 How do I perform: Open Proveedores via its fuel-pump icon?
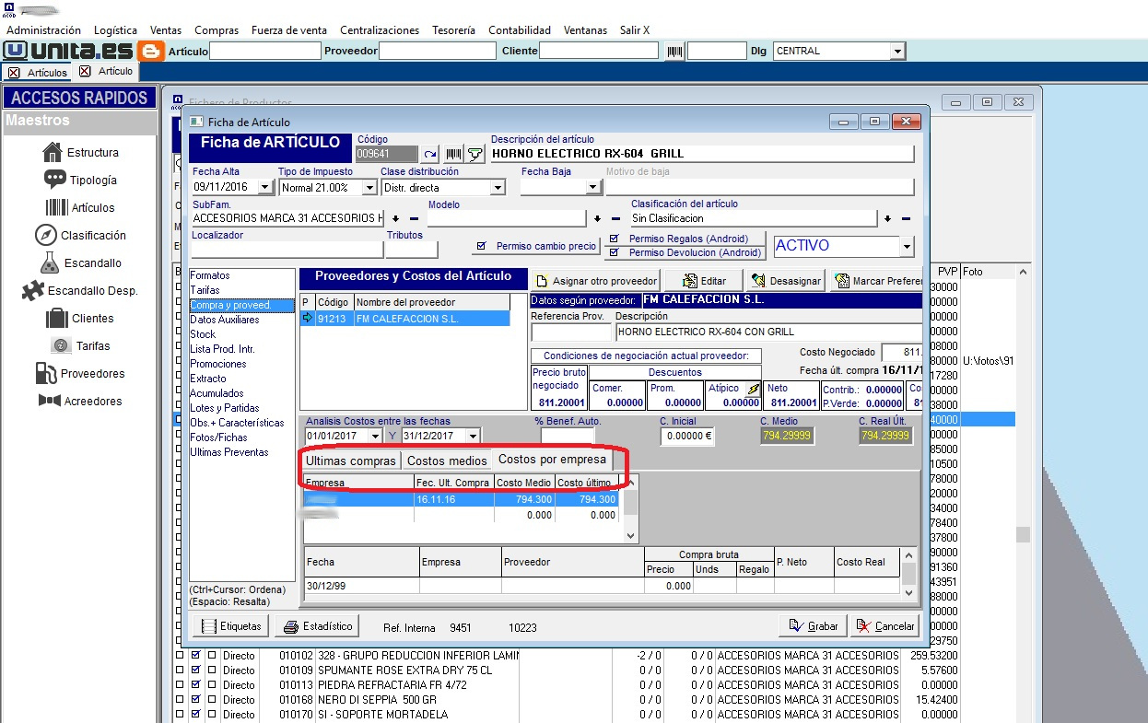[x=46, y=373]
